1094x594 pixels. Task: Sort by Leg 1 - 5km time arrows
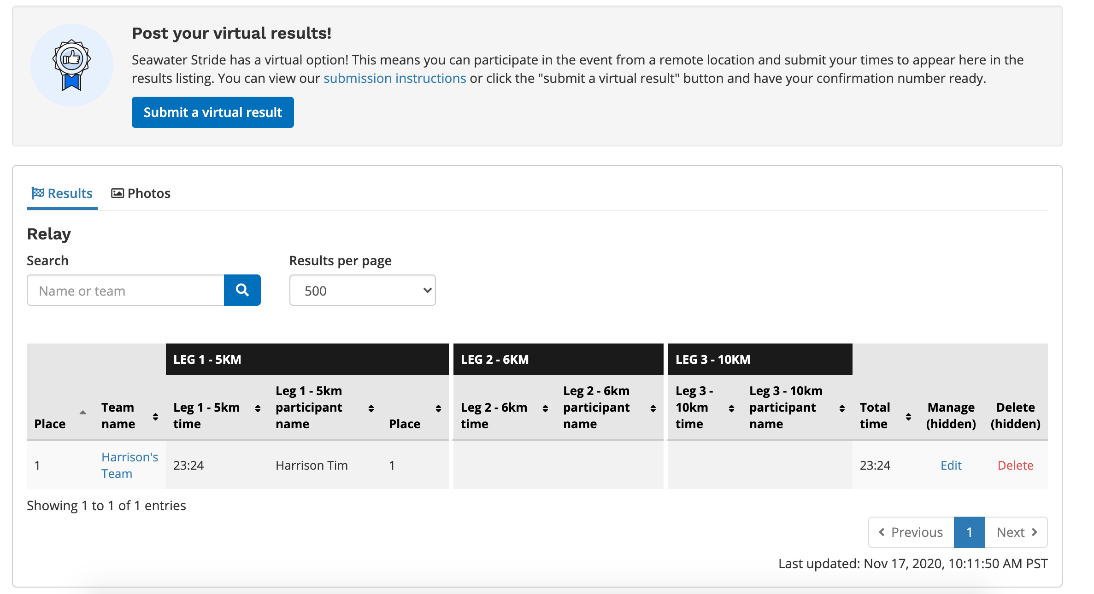coord(258,408)
